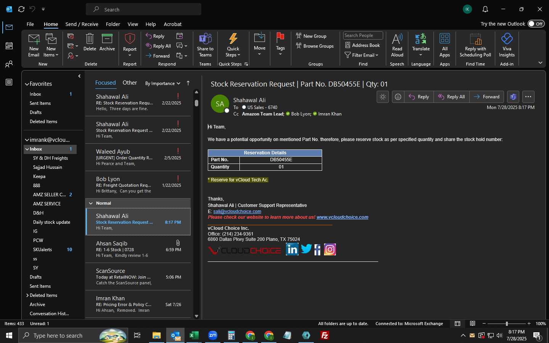549x343 pixels.
Task: Open the Folder tab
Action: [113, 24]
